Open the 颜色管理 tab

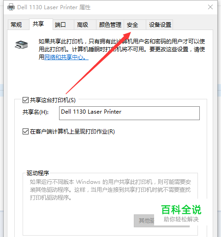pyautogui.click(x=110, y=24)
